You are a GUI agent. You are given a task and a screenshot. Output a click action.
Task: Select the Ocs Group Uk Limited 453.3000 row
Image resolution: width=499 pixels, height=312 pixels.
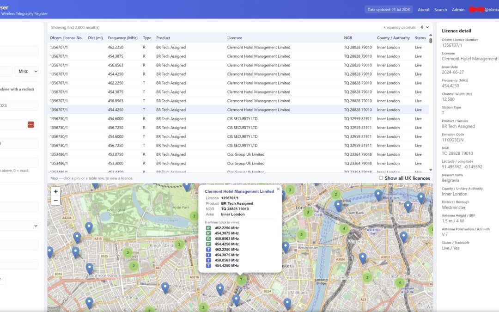click(x=238, y=163)
